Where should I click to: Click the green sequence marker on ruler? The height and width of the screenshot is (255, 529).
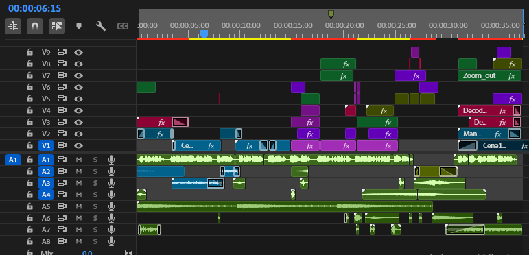(331, 14)
